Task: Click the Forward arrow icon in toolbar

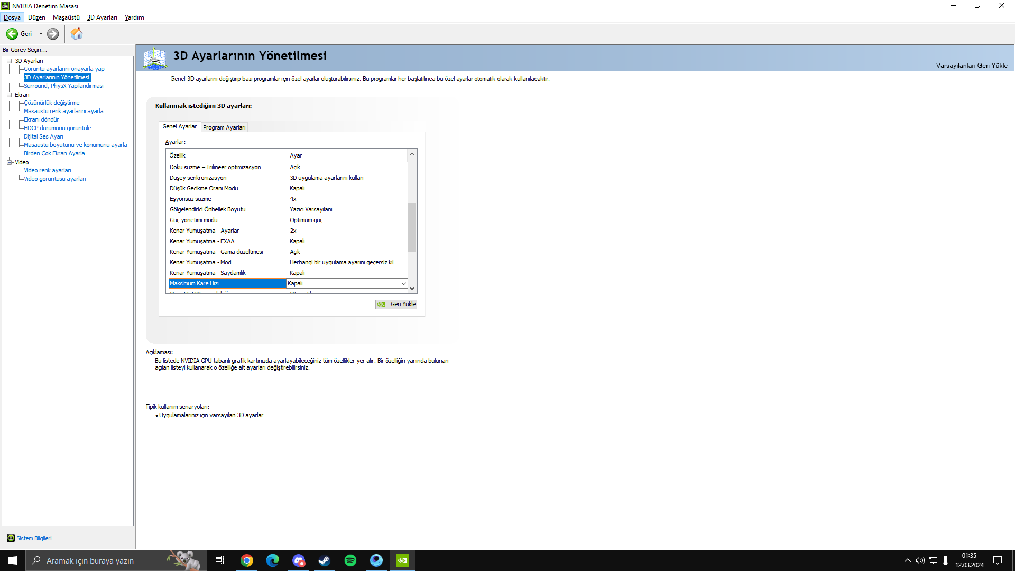Action: (x=53, y=34)
